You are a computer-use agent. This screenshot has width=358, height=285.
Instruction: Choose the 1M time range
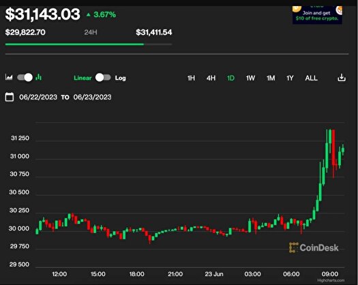[x=271, y=78]
